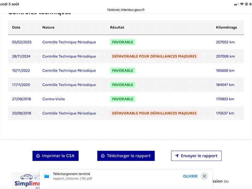Click the Télécharger le rapport button
Image resolution: width=252 pixels, height=189 pixels.
pos(126,156)
